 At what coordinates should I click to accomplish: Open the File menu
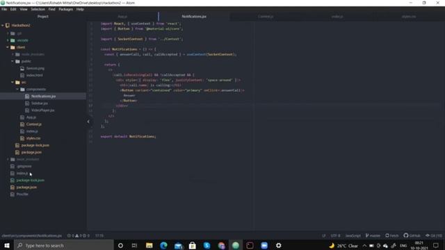click(4, 9)
